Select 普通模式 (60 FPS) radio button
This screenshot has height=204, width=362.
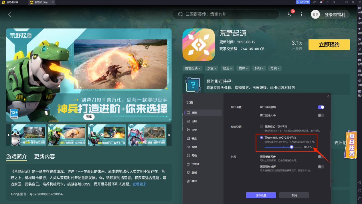pos(261,126)
